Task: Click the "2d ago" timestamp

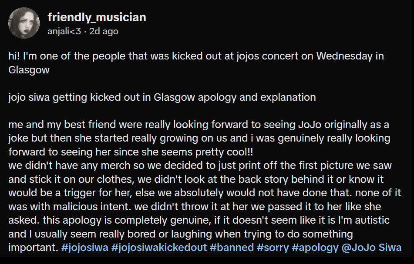Action: click(x=104, y=31)
